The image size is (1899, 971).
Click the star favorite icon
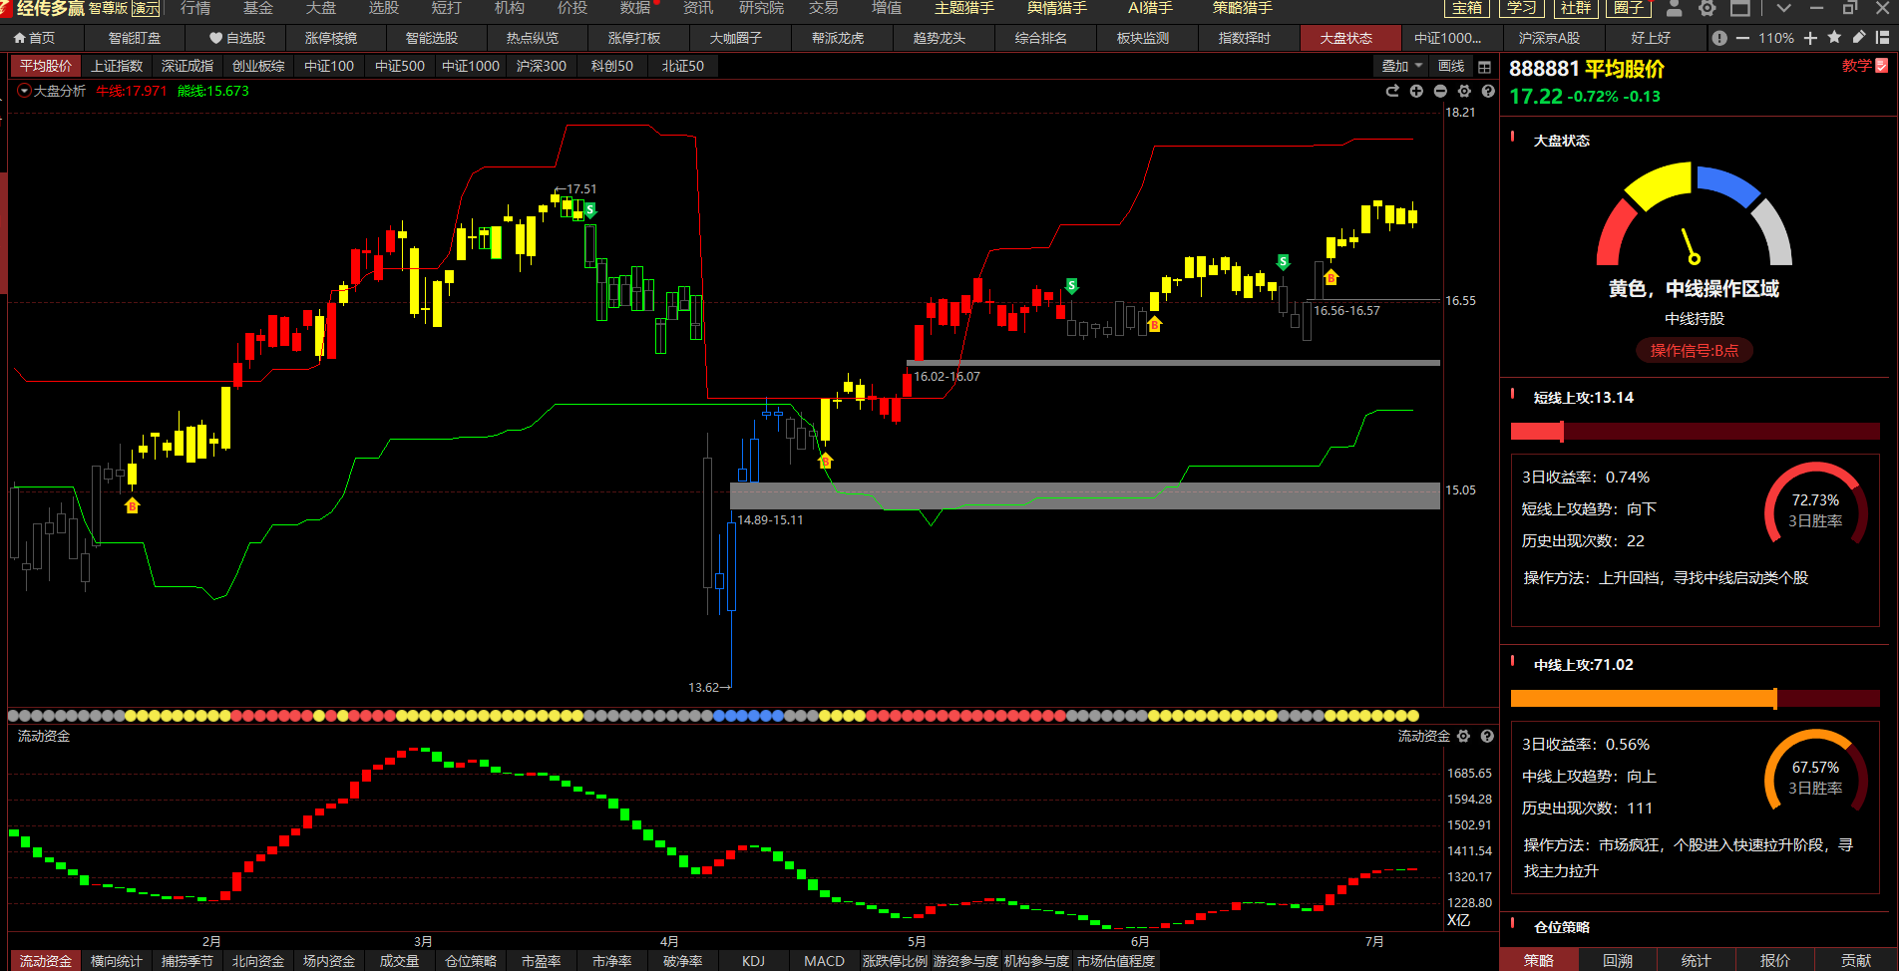(1834, 37)
